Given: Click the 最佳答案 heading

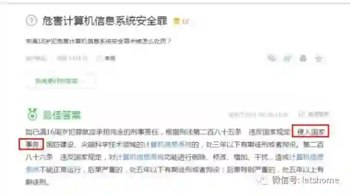Looking at the screenshot, I should [62, 115].
